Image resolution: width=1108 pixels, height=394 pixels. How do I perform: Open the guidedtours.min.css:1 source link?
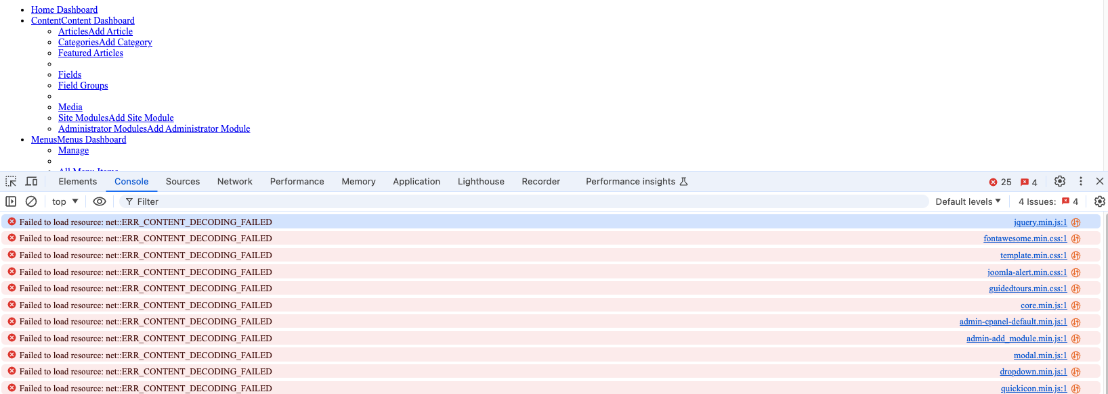click(x=1028, y=289)
